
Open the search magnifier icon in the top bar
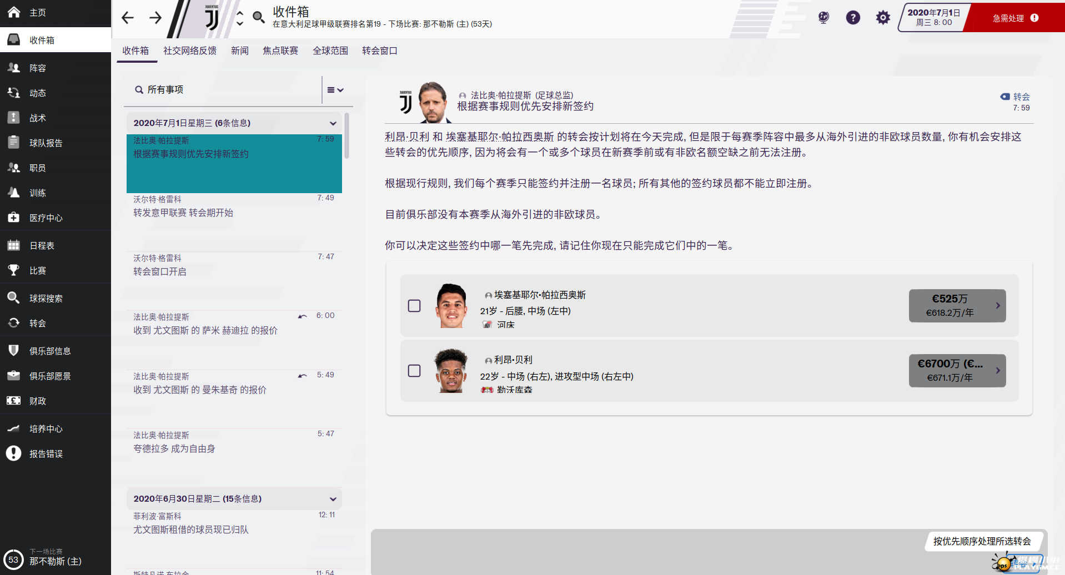point(259,17)
